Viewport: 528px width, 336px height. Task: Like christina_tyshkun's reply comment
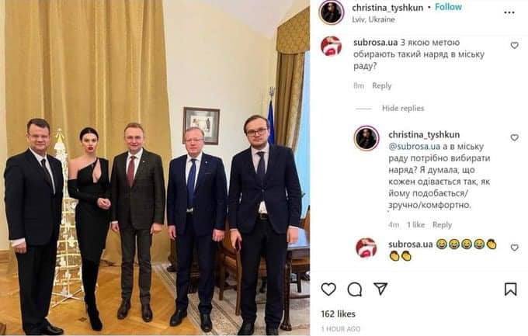click(x=514, y=137)
